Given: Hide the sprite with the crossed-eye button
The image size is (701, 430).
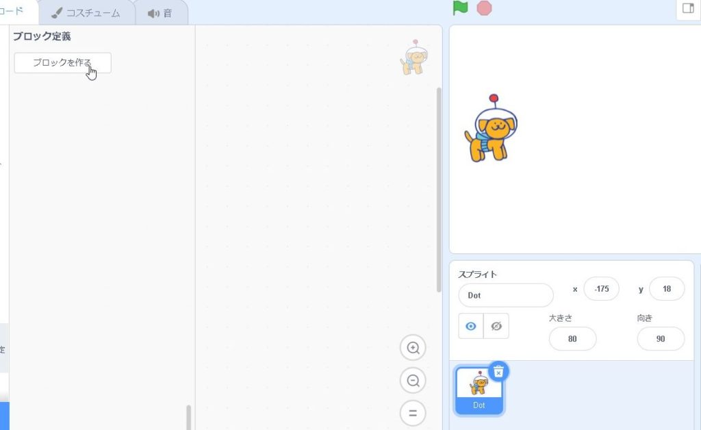Looking at the screenshot, I should point(496,327).
